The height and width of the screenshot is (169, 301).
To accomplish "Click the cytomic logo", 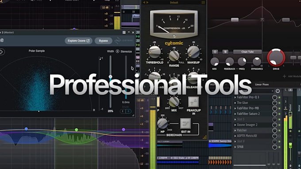I will 174,43.
